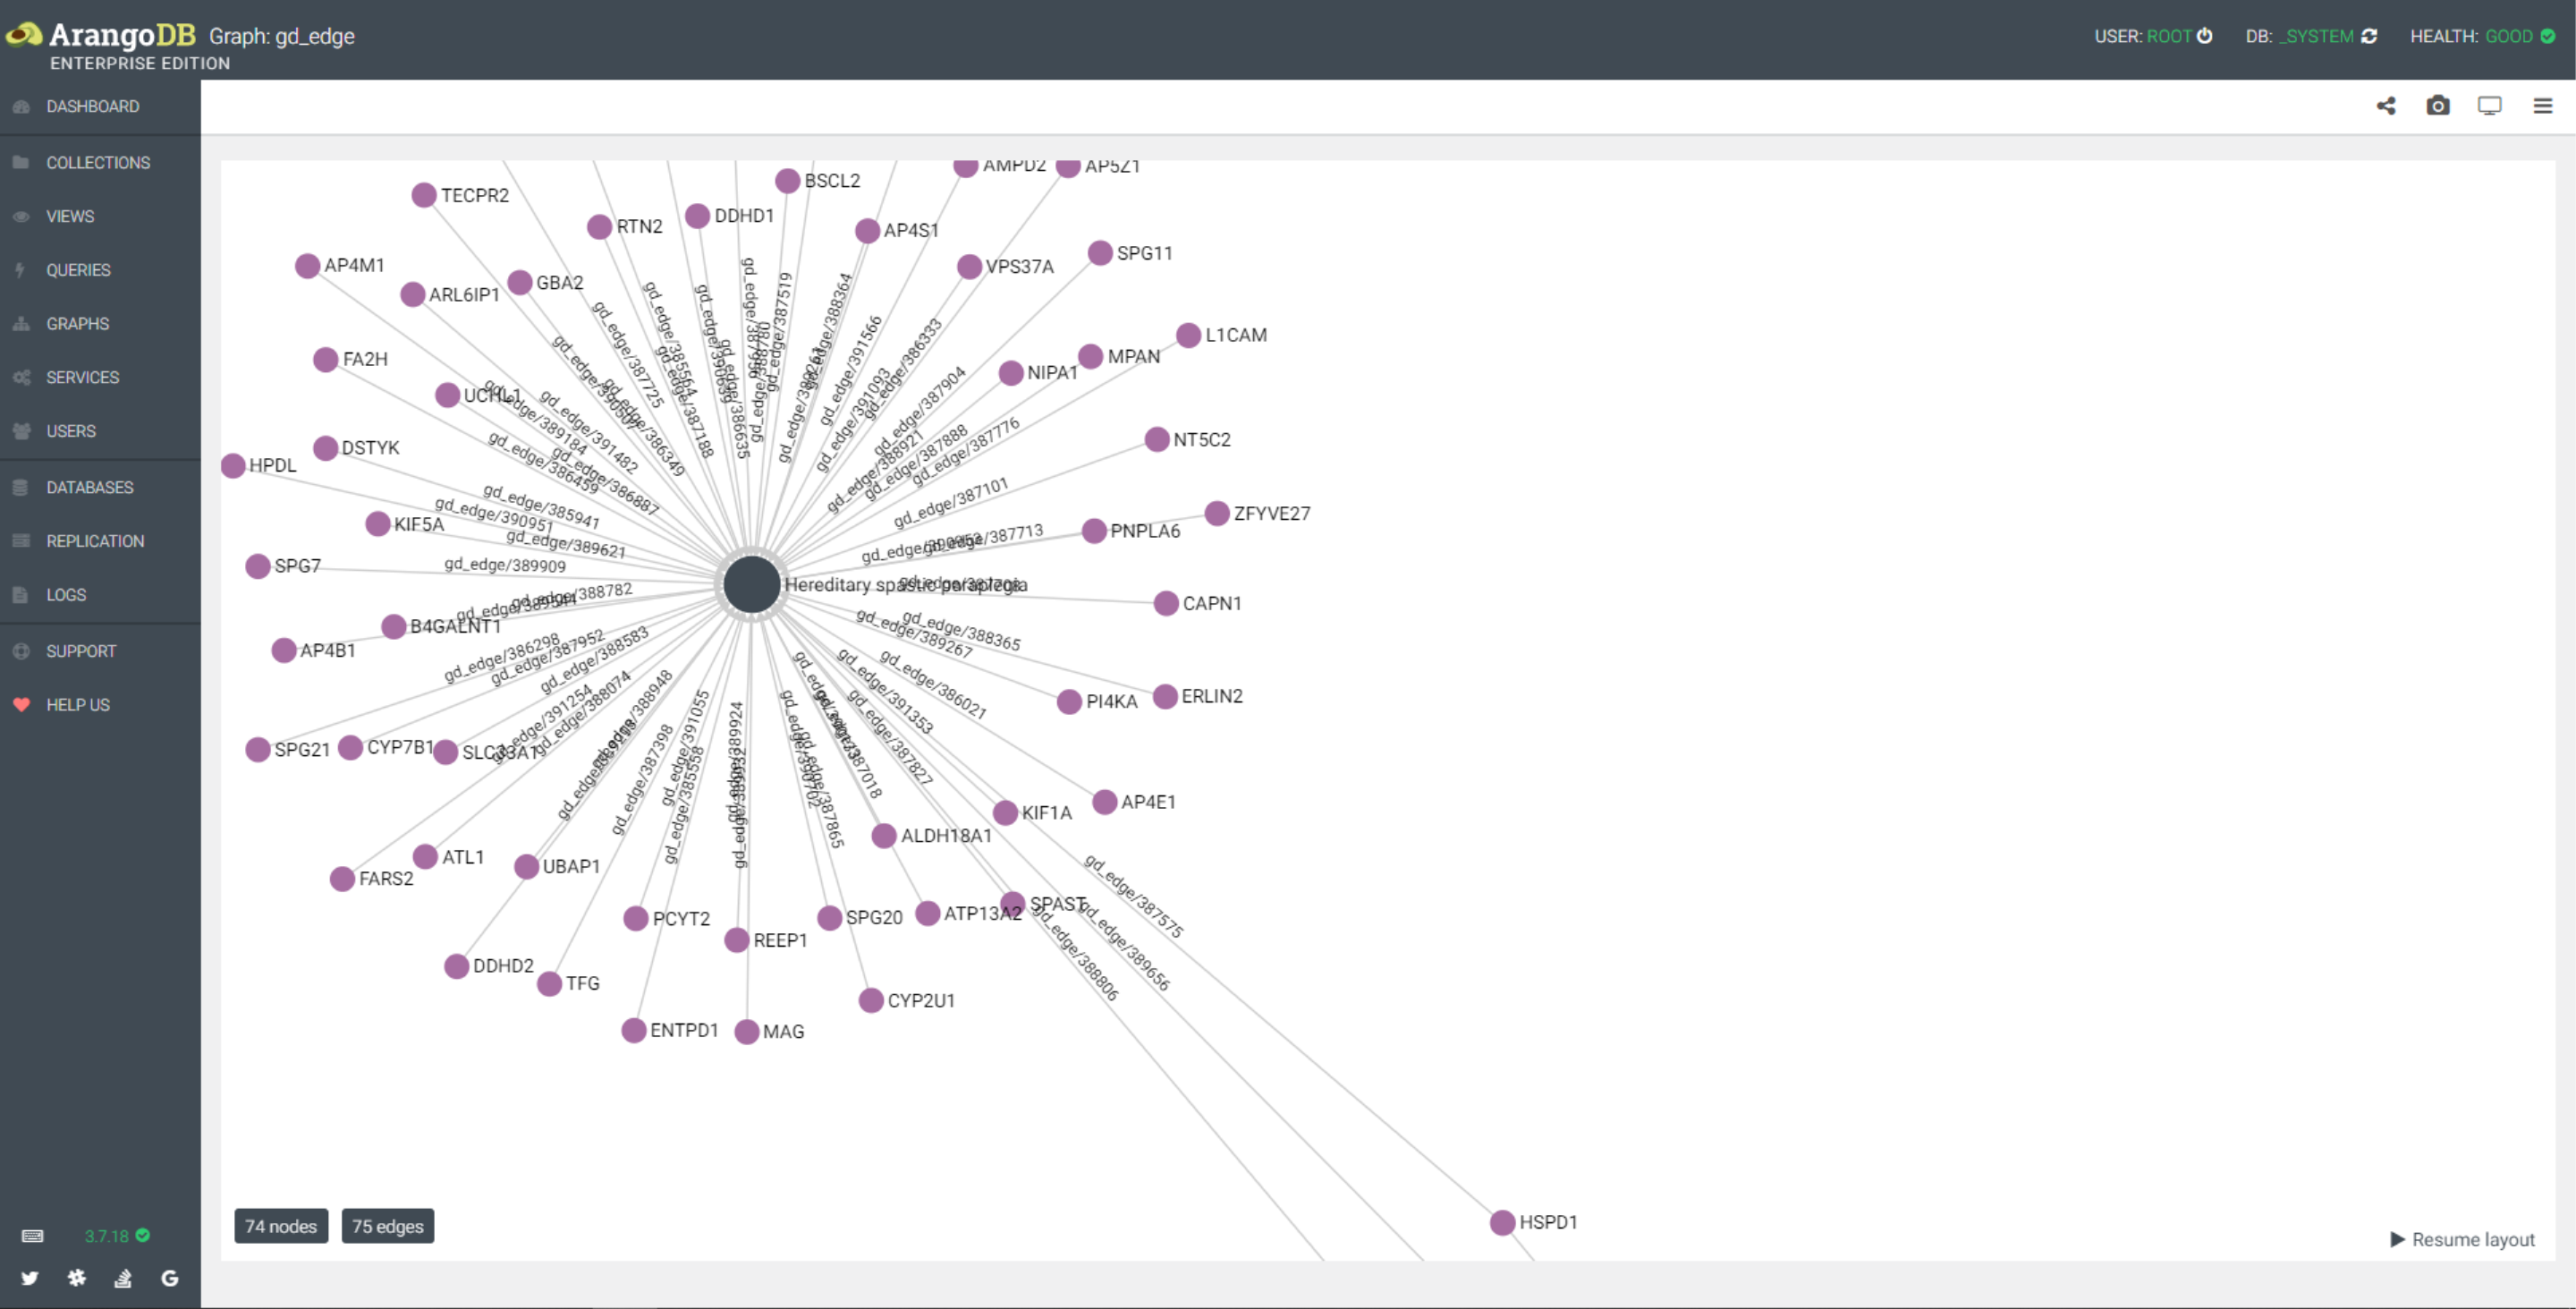
Task: Take a graph screenshot with the camera icon
Action: pos(2438,106)
